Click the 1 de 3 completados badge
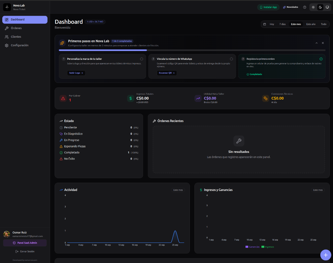 pos(122,41)
